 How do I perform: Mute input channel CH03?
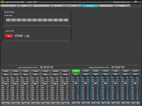[x=25, y=74]
